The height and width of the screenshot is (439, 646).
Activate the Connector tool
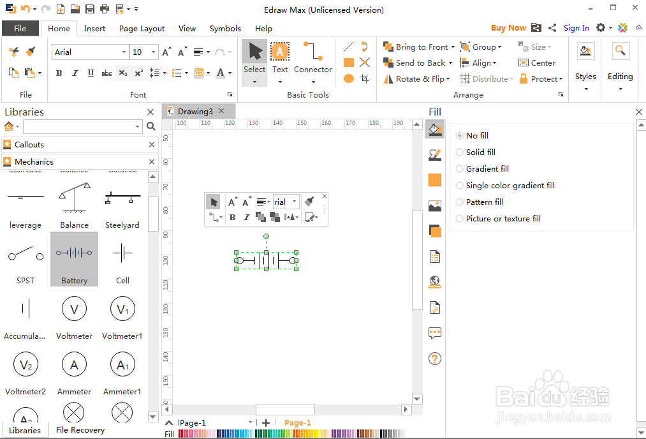[x=313, y=62]
